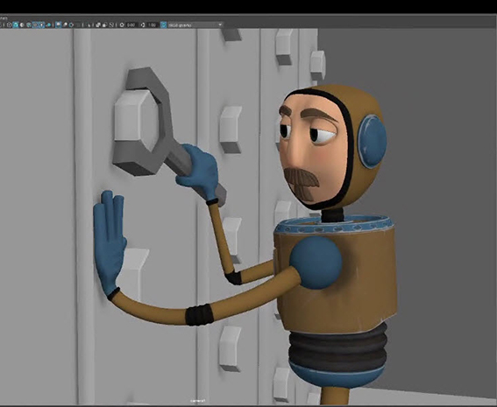Enable smooth shade all display mode
497x407 pixels.
pos(16,25)
